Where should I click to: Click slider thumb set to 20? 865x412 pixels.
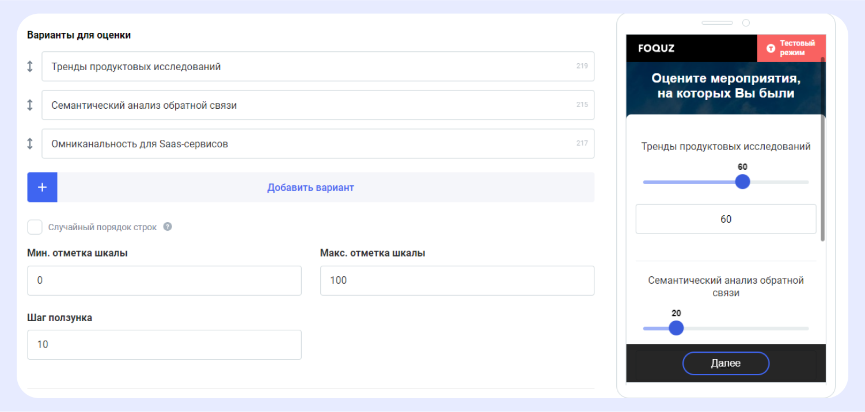pyautogui.click(x=676, y=328)
